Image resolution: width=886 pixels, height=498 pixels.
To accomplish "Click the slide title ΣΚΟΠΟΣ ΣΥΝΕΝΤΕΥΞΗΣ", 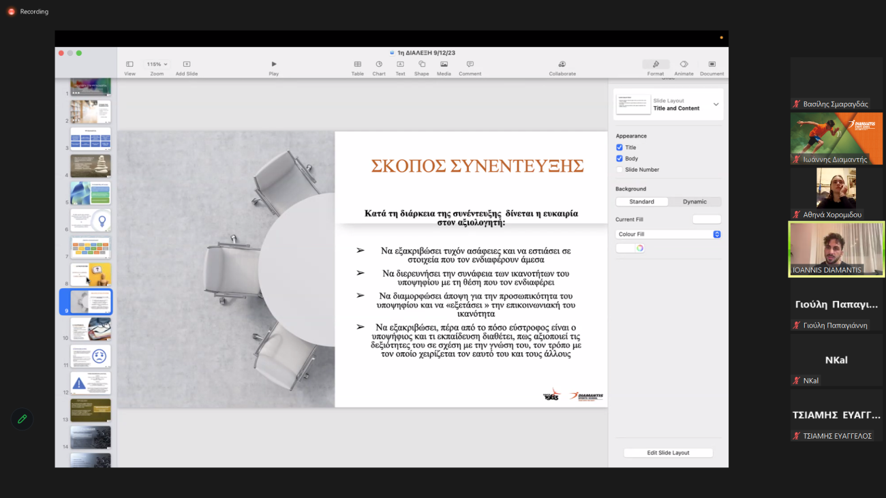I will [x=477, y=166].
